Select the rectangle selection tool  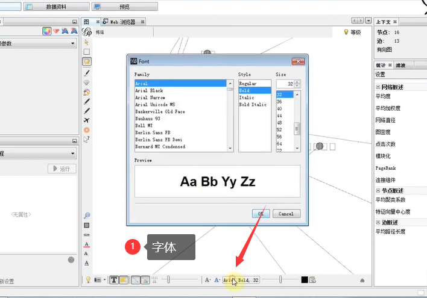(x=87, y=52)
